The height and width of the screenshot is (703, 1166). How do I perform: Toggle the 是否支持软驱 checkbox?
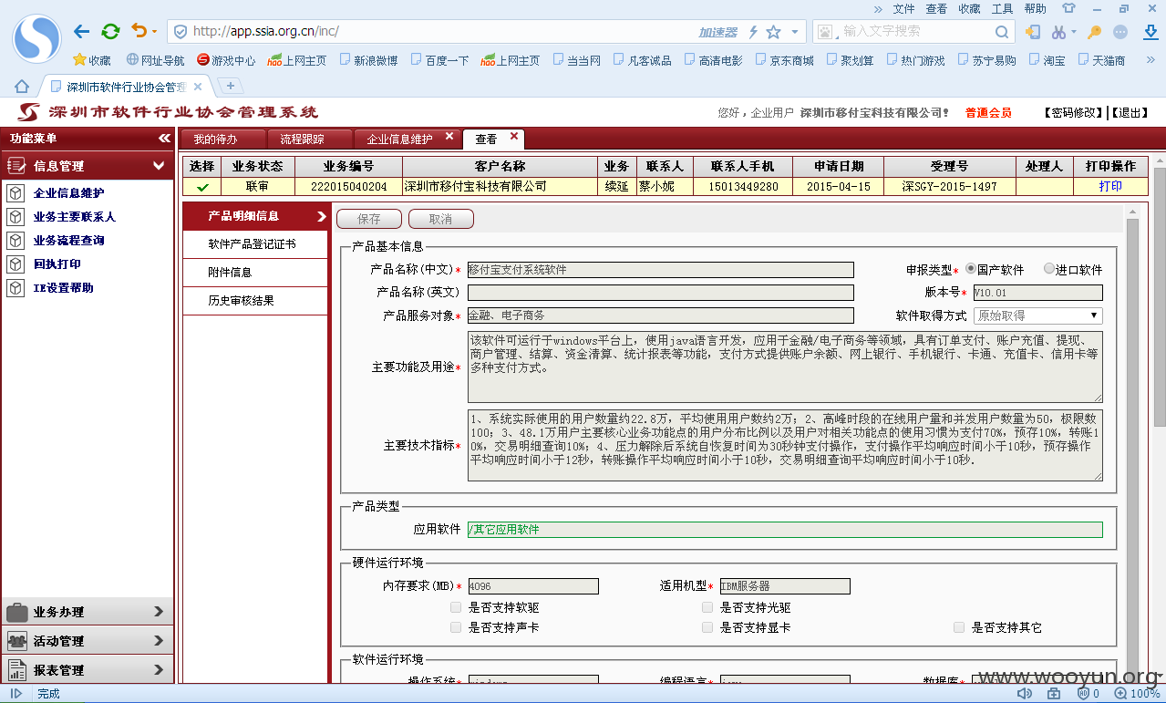pyautogui.click(x=456, y=607)
